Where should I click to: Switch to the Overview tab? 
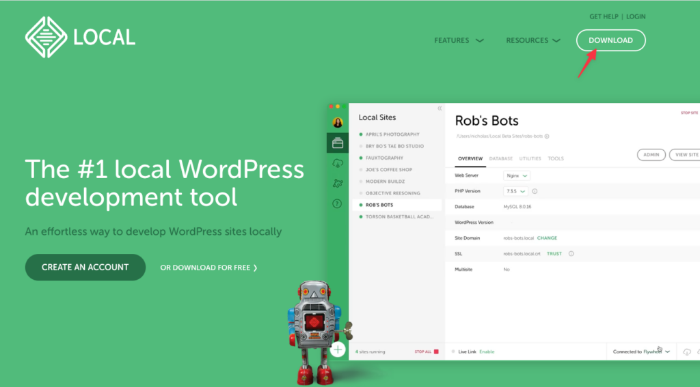(x=470, y=159)
